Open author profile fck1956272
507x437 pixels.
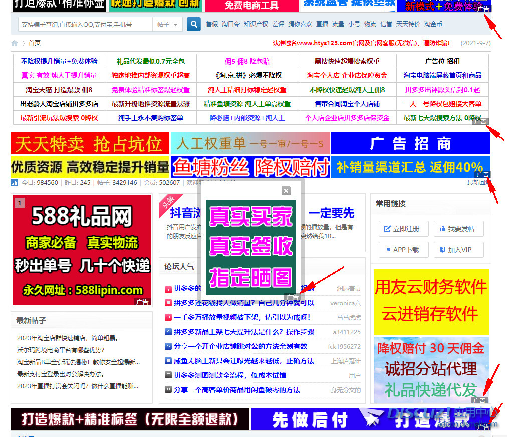point(344,346)
